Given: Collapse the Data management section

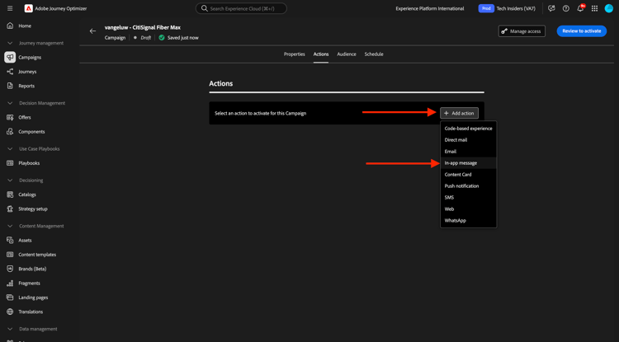Looking at the screenshot, I should 10,329.
